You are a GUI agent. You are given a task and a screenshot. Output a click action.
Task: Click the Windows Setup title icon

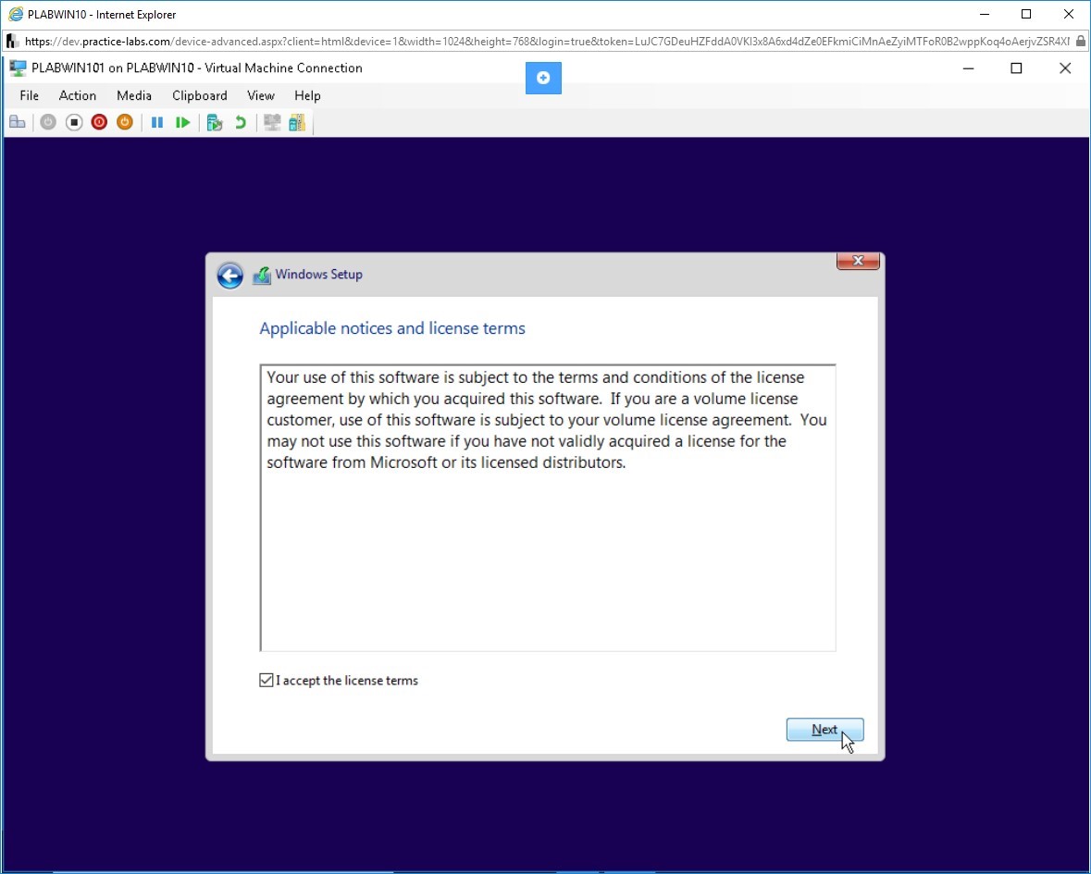click(x=262, y=276)
